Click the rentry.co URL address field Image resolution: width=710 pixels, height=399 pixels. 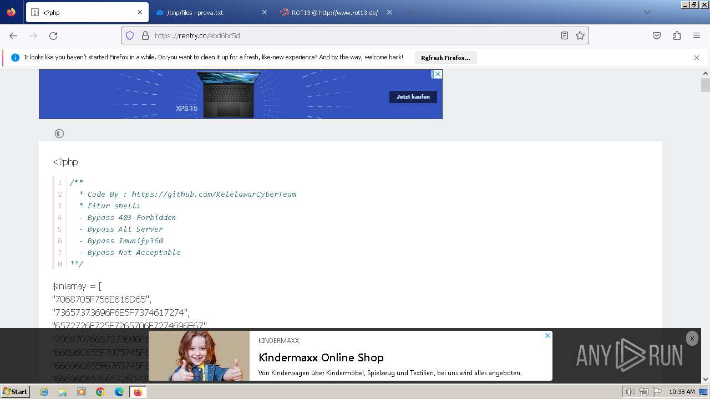355,35
